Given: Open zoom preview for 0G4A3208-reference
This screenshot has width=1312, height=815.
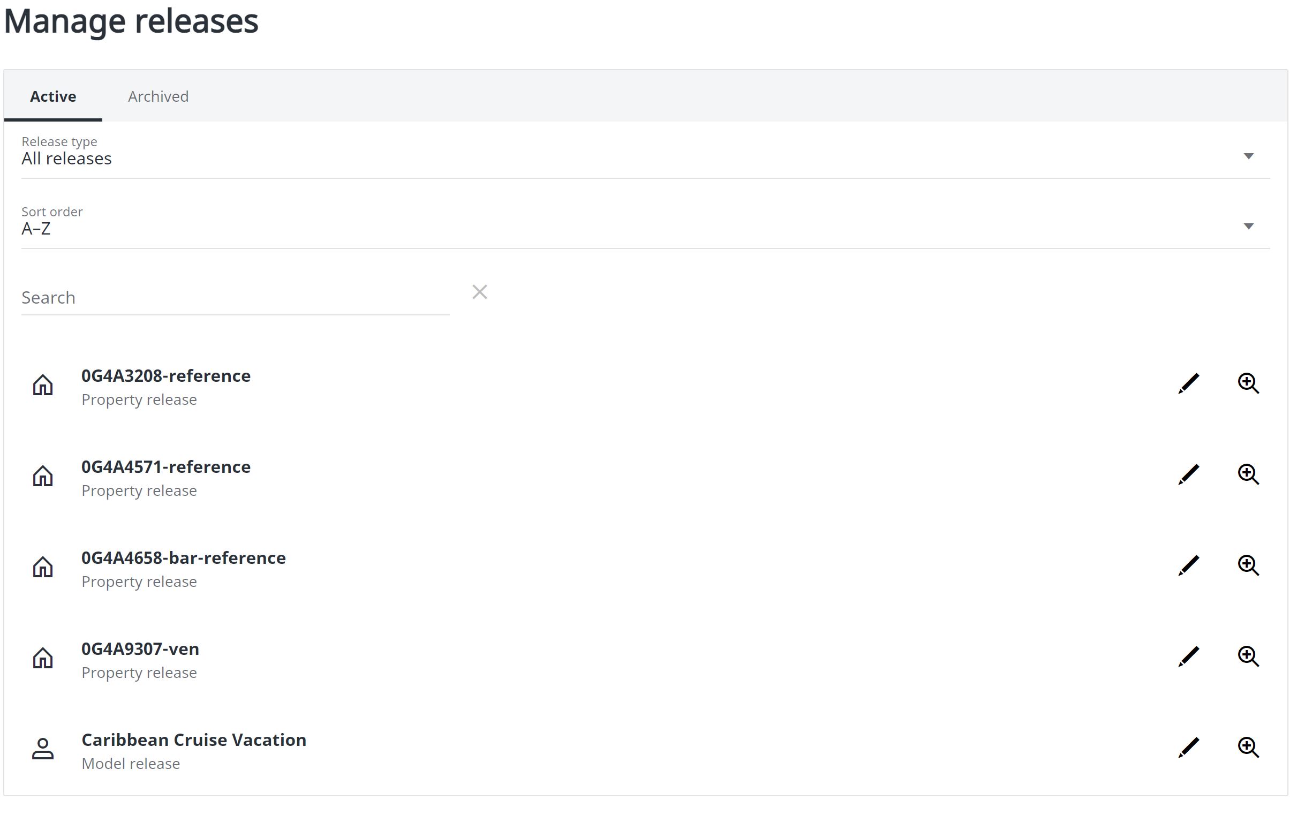Looking at the screenshot, I should [x=1249, y=383].
